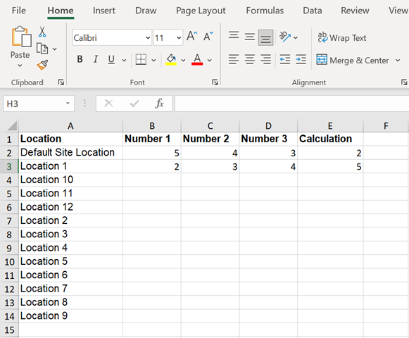Image resolution: width=409 pixels, height=338 pixels.
Task: Open the Copy options dropdown arrow
Action: pos(54,49)
